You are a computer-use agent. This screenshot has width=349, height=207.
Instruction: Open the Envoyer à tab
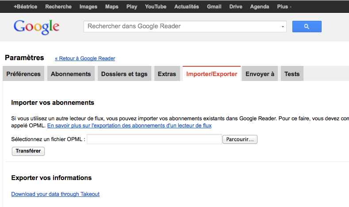260,74
